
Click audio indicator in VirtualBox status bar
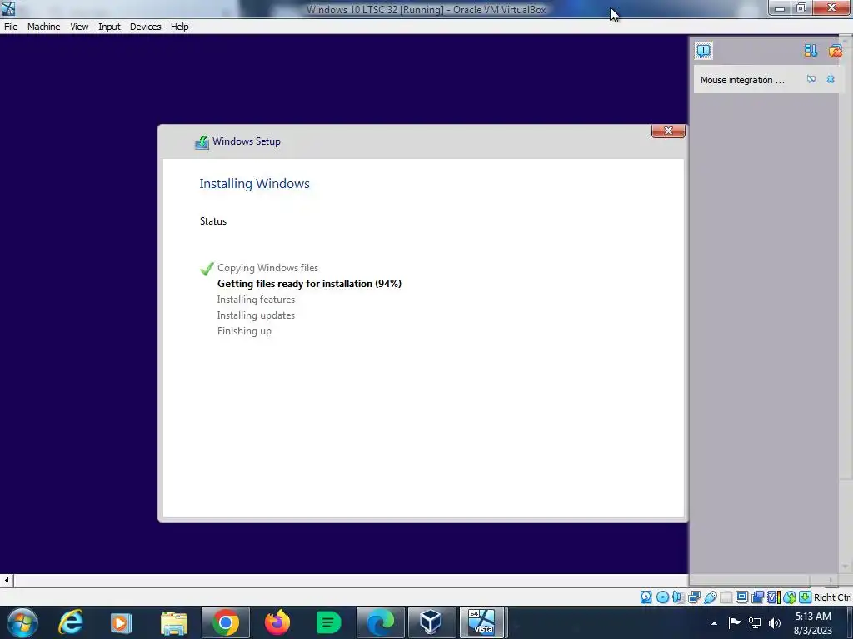click(x=678, y=597)
